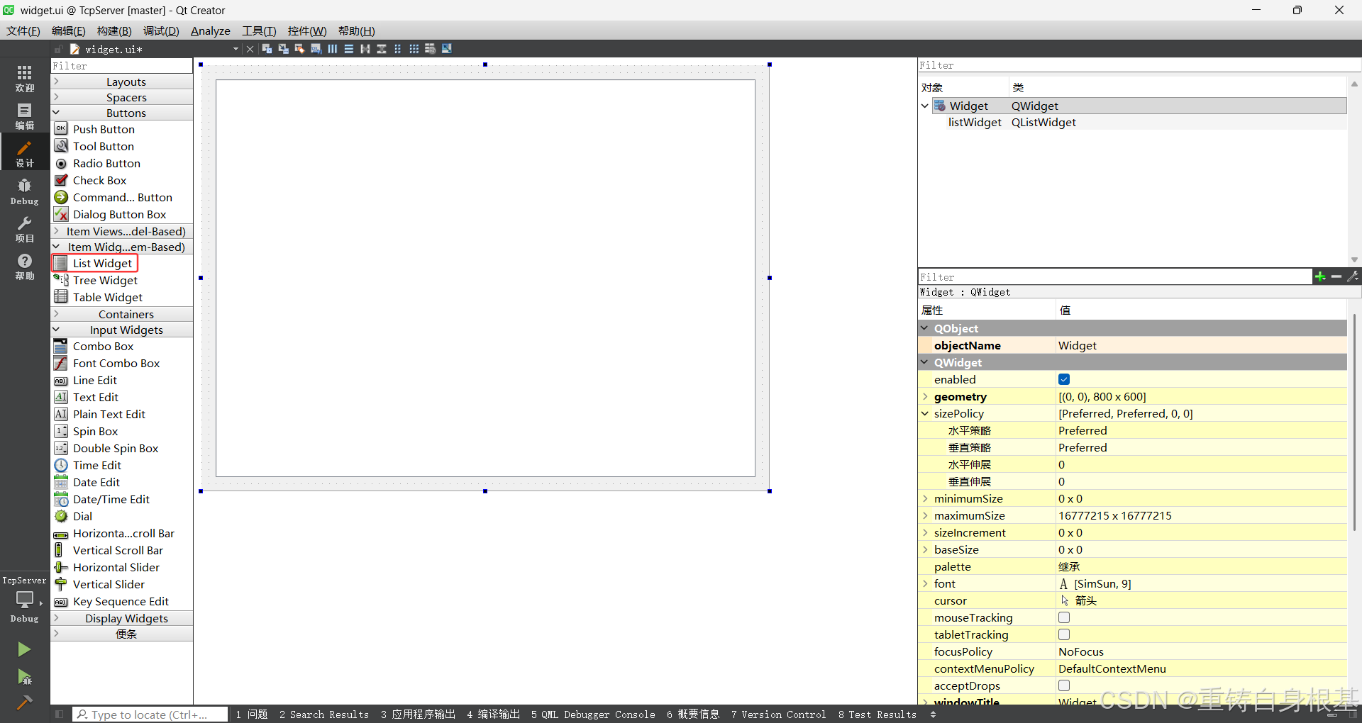Select Edit Widgets mode toolbar icon
Image resolution: width=1362 pixels, height=723 pixels.
[267, 49]
